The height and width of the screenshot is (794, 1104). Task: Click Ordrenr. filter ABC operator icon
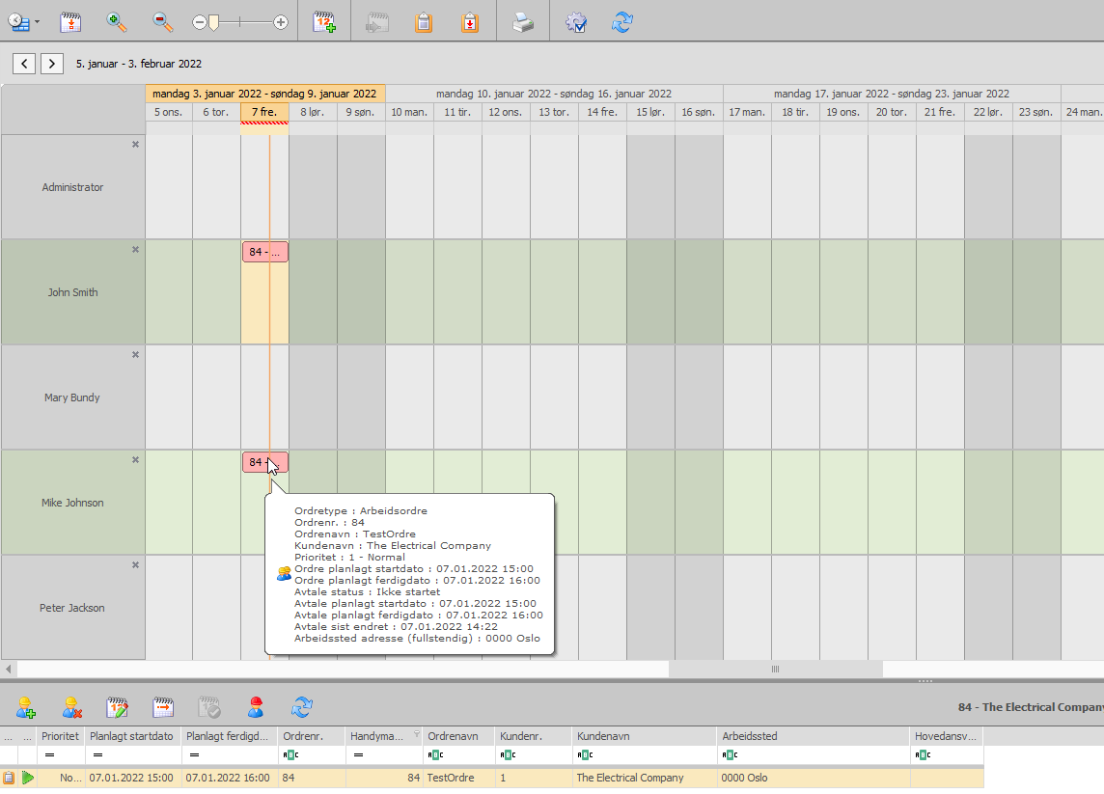click(x=290, y=755)
